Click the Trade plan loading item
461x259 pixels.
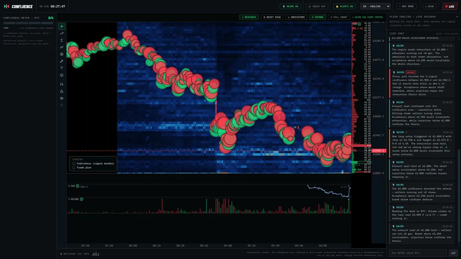(x=82, y=168)
